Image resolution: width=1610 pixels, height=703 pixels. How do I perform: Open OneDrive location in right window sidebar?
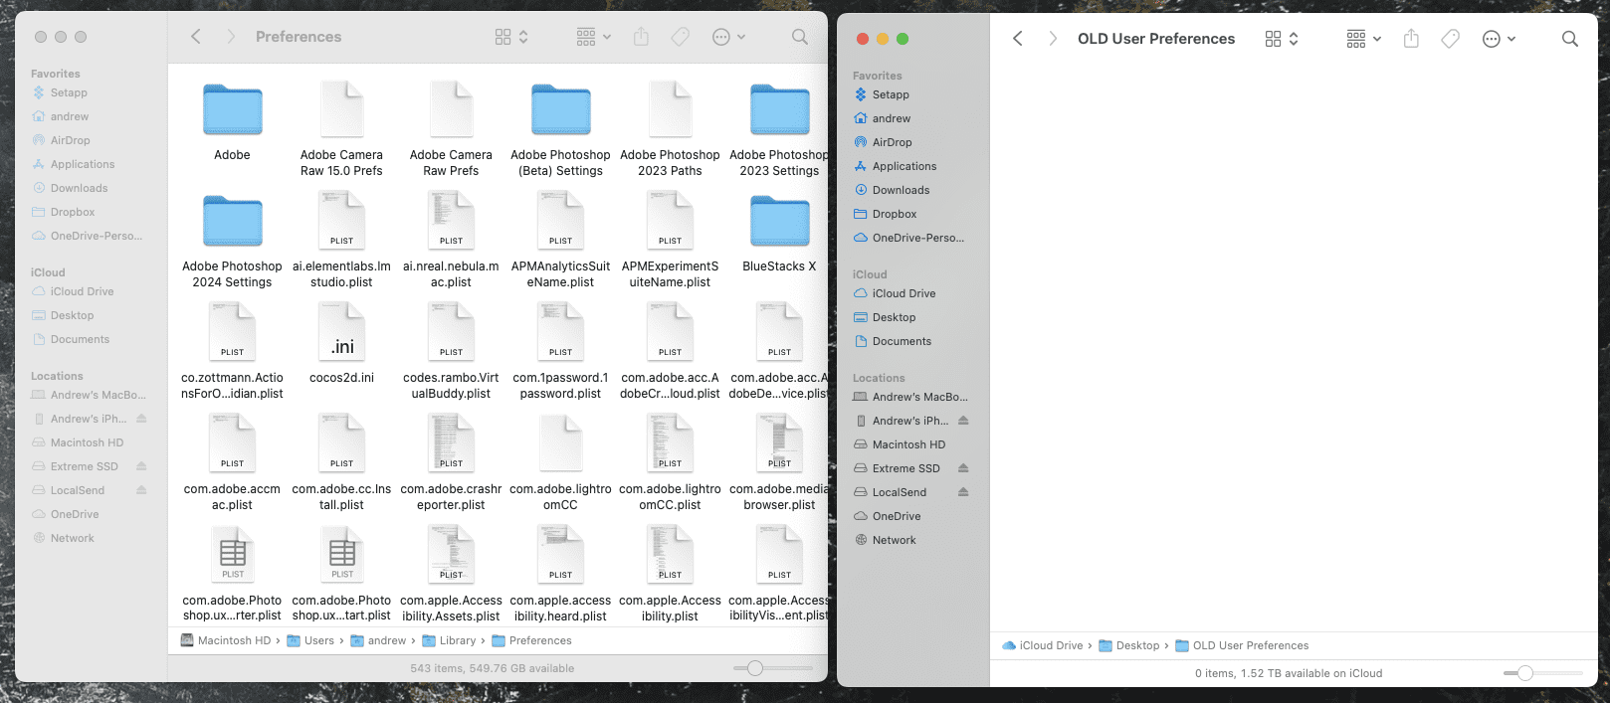(x=897, y=516)
